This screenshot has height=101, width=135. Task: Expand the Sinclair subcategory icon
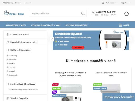pyautogui.click(x=7, y=67)
